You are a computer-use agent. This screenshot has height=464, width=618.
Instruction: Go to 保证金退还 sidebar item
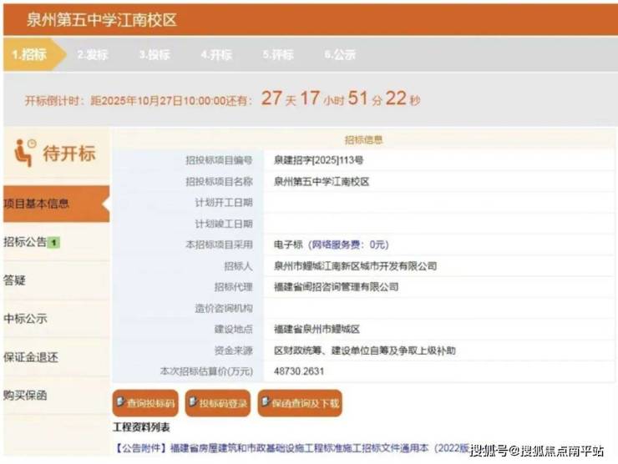pos(31,357)
